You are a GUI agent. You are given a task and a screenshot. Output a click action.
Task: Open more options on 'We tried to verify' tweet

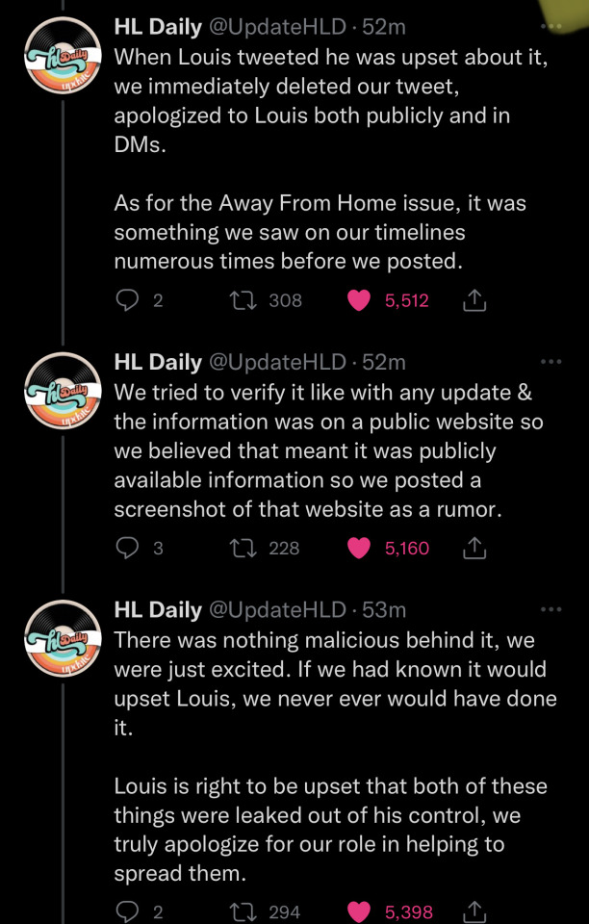coord(551,361)
